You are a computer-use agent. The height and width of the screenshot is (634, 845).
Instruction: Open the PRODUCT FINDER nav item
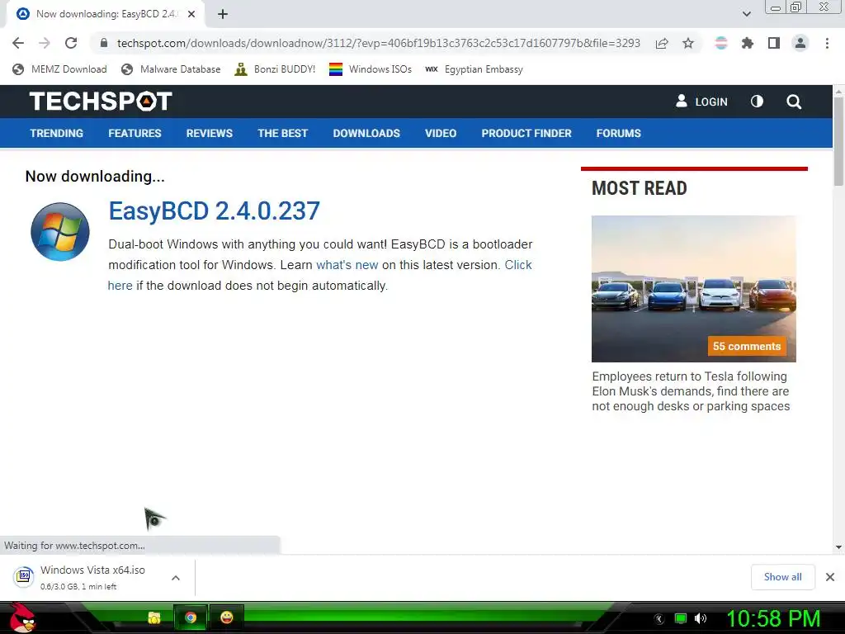point(526,133)
